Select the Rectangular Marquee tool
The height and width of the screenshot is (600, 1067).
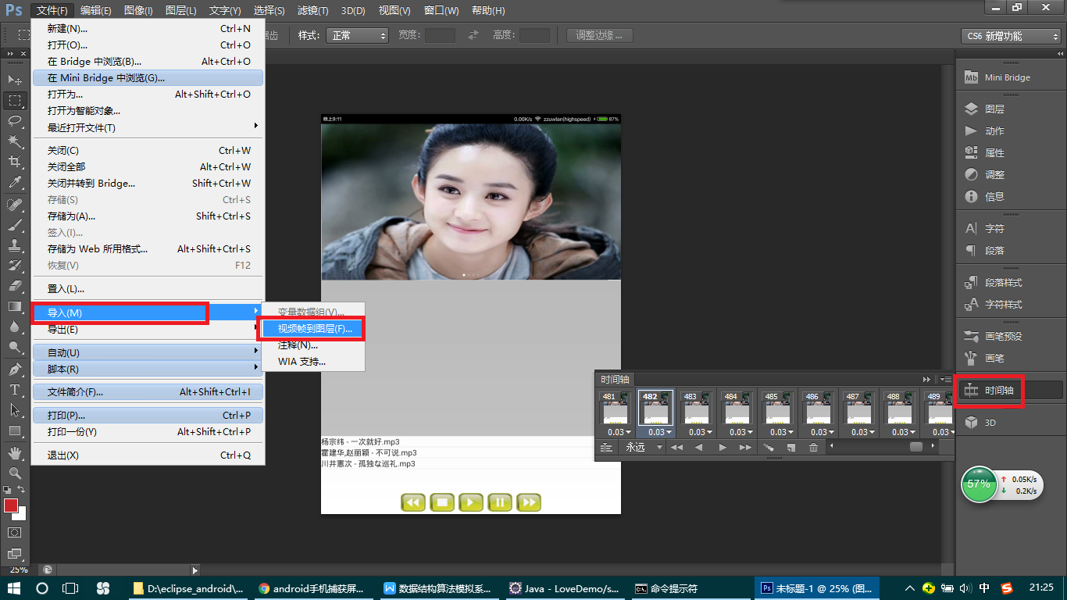pyautogui.click(x=15, y=100)
